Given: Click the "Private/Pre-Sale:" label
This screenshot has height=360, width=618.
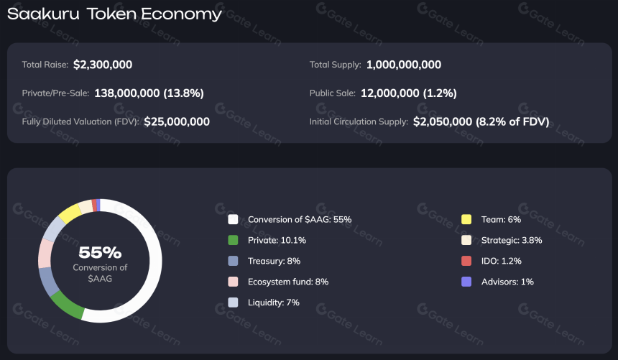Looking at the screenshot, I should pyautogui.click(x=55, y=93).
